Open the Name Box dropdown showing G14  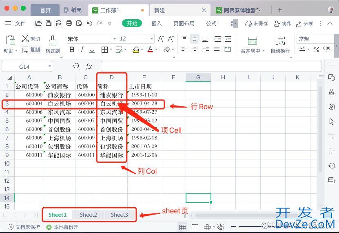click(49, 66)
